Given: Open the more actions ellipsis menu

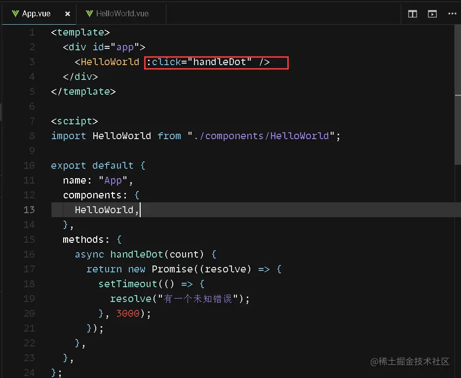Looking at the screenshot, I should [452, 13].
